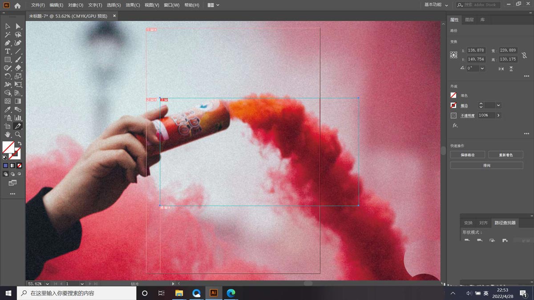Select the Rotate tool
This screenshot has height=300, width=534.
(8, 76)
